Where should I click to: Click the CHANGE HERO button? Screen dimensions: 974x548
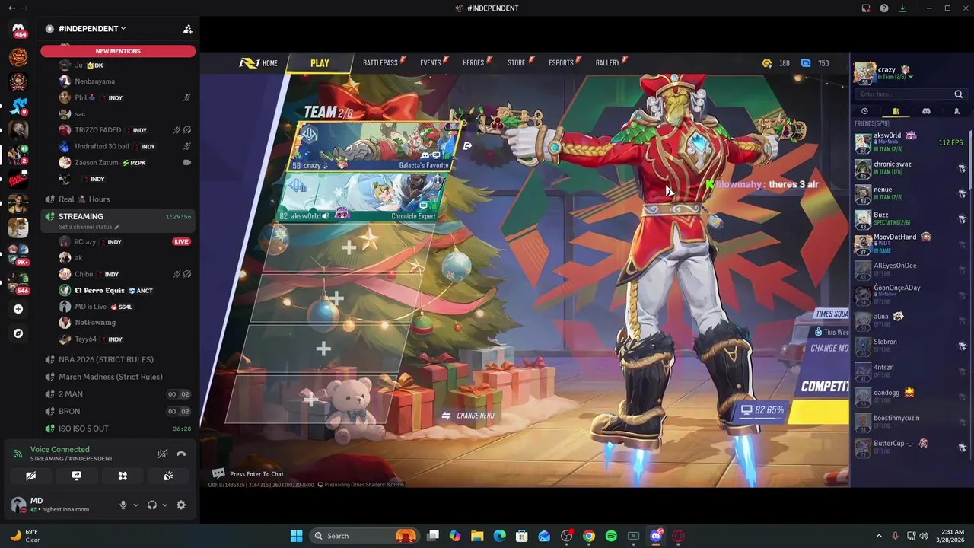[x=469, y=416]
